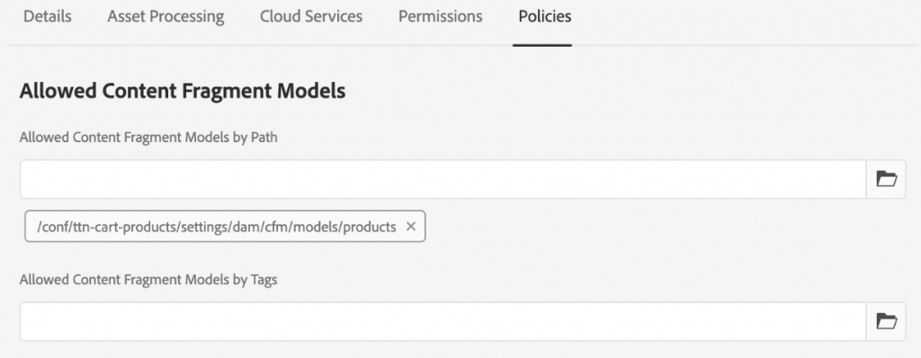
Task: Click the 'Allowed Content Fragment Models by Tags' label
Action: pyautogui.click(x=148, y=280)
